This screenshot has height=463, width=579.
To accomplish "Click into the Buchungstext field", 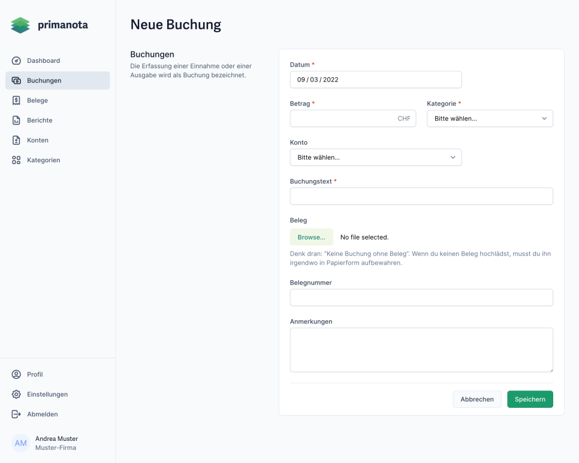I will pyautogui.click(x=421, y=196).
